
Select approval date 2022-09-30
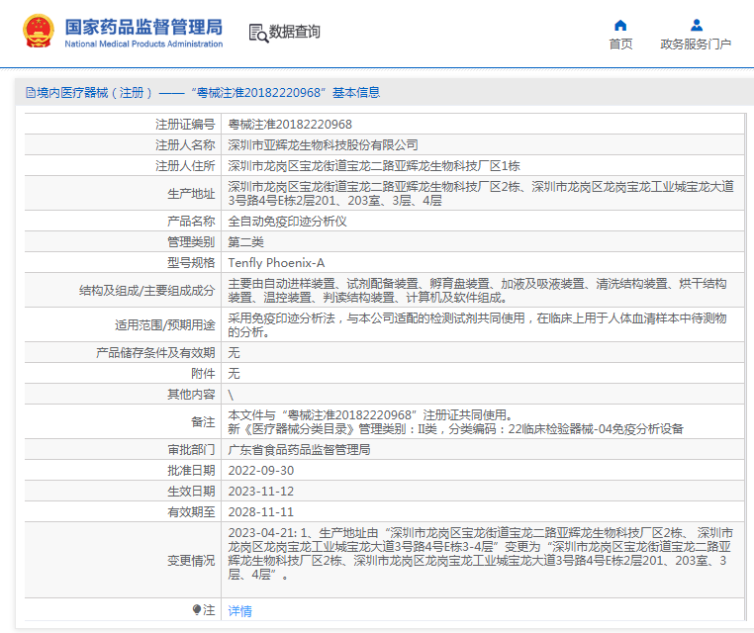(261, 471)
